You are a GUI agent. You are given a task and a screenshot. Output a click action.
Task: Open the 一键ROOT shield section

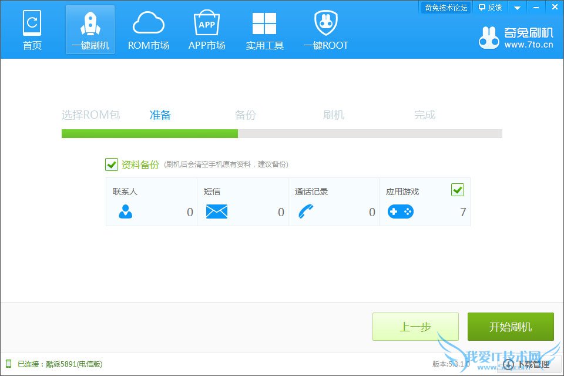point(326,30)
